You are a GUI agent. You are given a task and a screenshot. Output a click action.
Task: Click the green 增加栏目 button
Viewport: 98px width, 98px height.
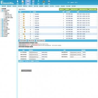click(x=62, y=9)
